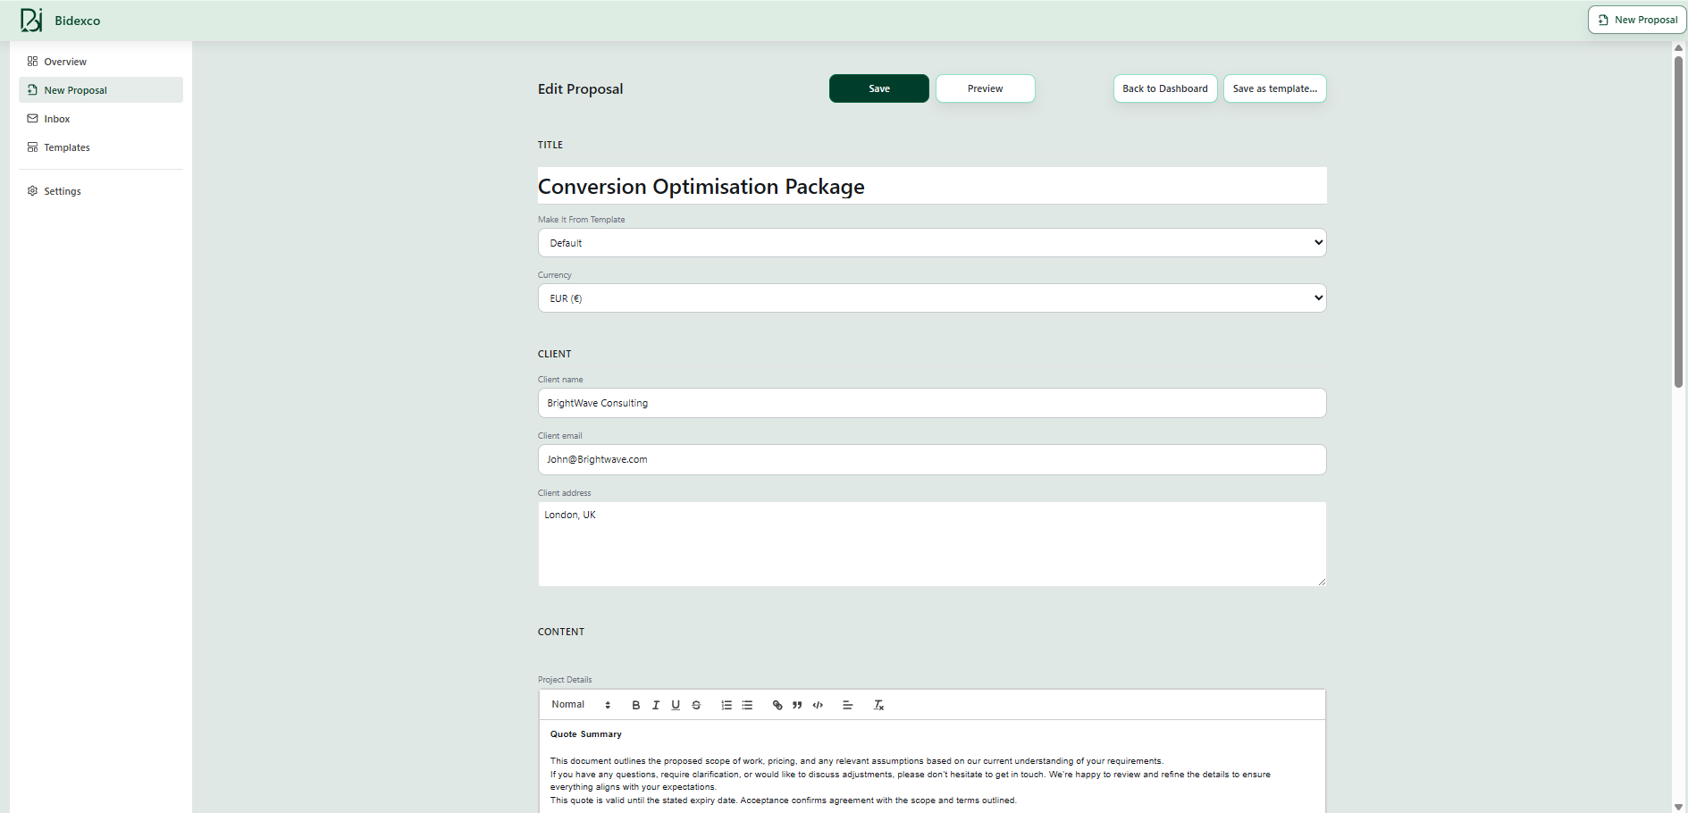The width and height of the screenshot is (1688, 813).
Task: Toggle underline formatting in editor toolbar
Action: pyautogui.click(x=676, y=705)
